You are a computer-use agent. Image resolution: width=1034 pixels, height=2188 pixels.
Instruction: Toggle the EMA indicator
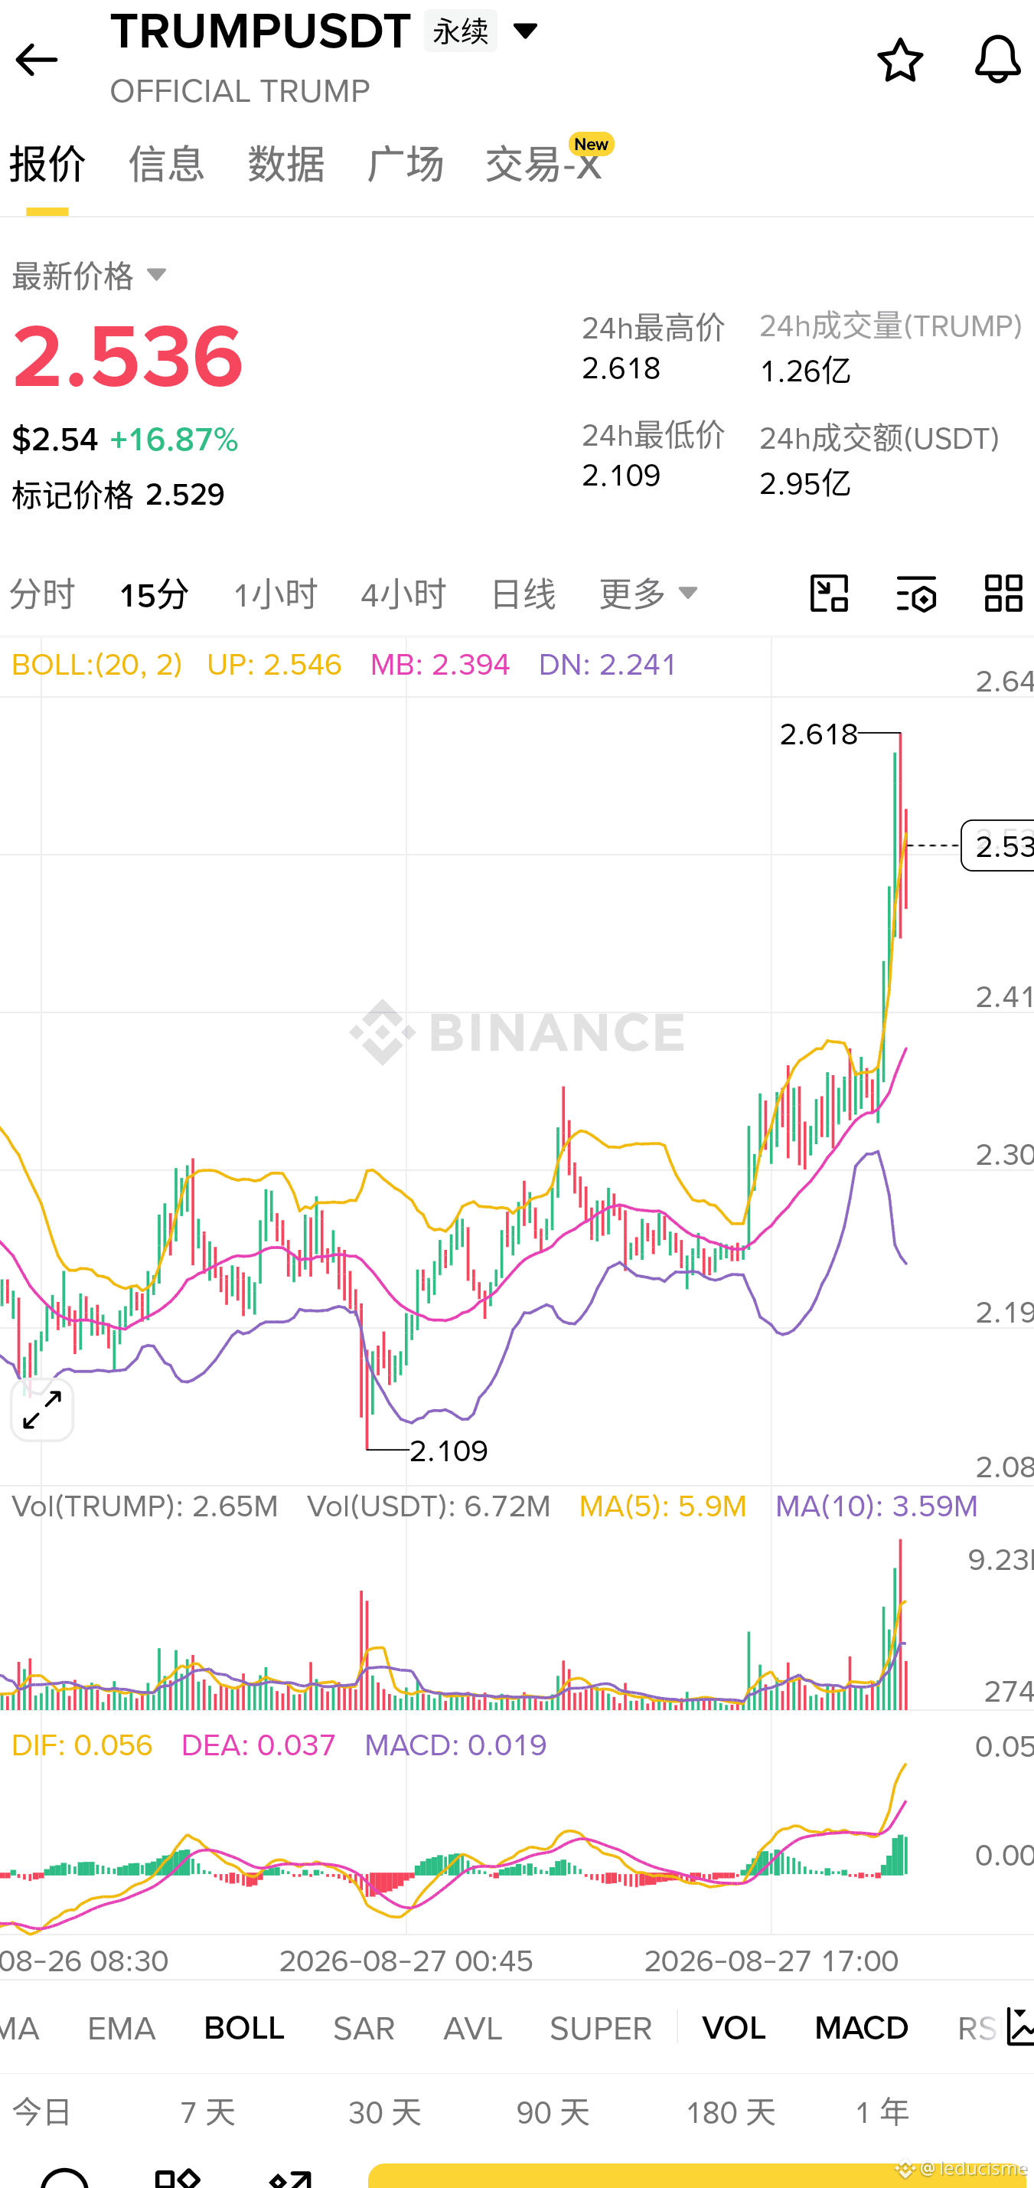click(122, 2028)
